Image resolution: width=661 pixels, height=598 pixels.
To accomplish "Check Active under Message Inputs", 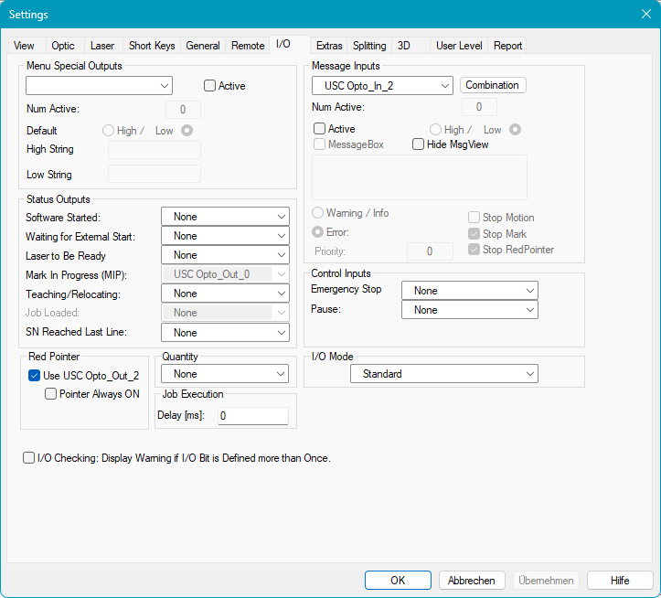I will pyautogui.click(x=320, y=129).
